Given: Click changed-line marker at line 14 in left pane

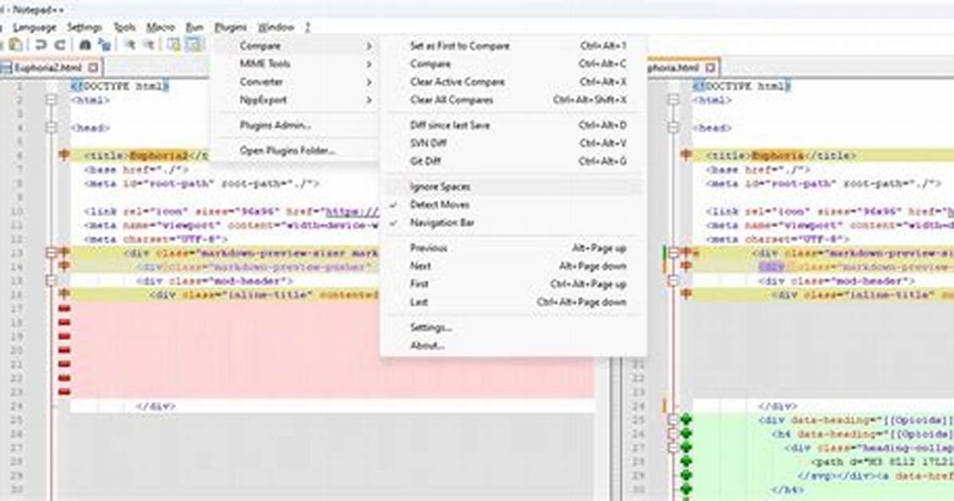Looking at the screenshot, I should pos(64,266).
